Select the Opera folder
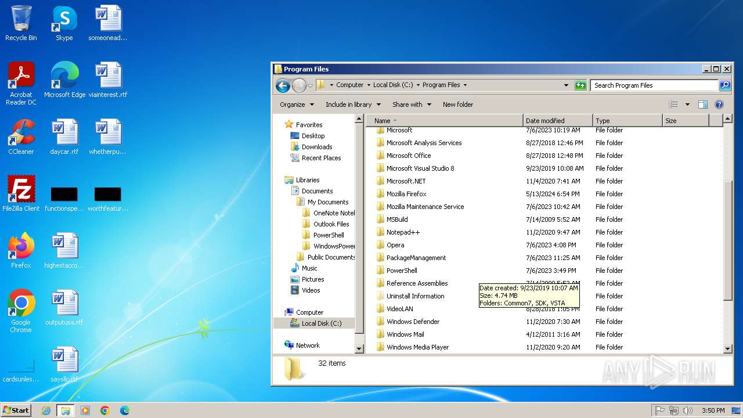This screenshot has width=743, height=418. click(x=395, y=245)
